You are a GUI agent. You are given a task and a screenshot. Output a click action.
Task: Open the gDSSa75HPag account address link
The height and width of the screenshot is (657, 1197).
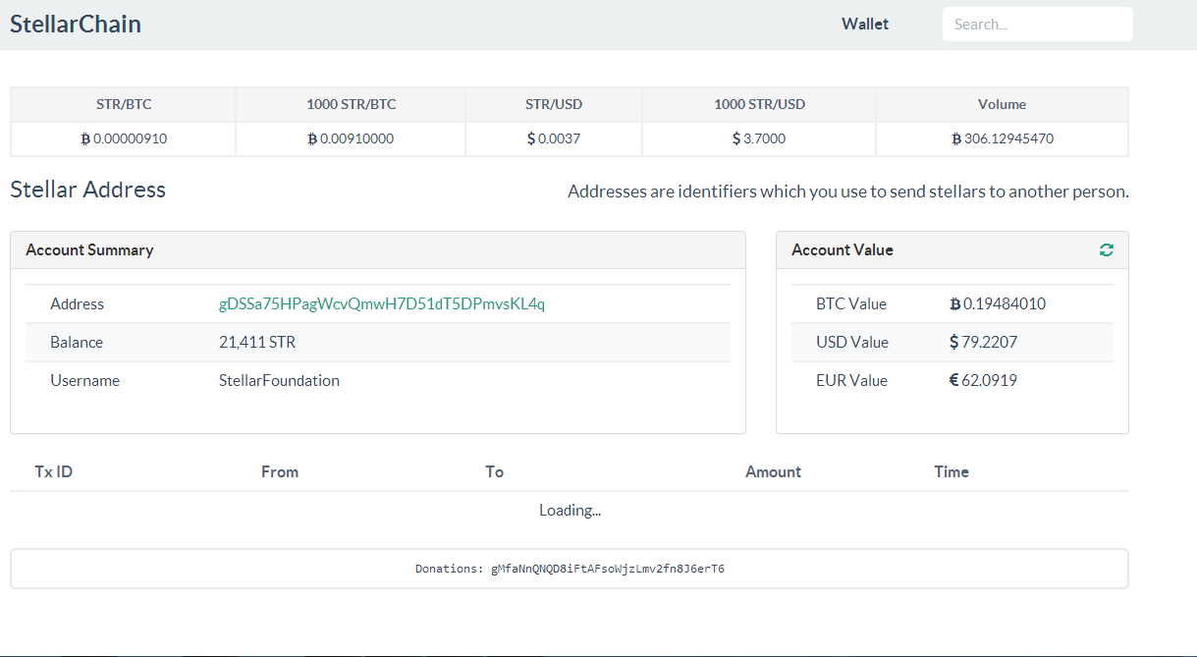(x=381, y=304)
